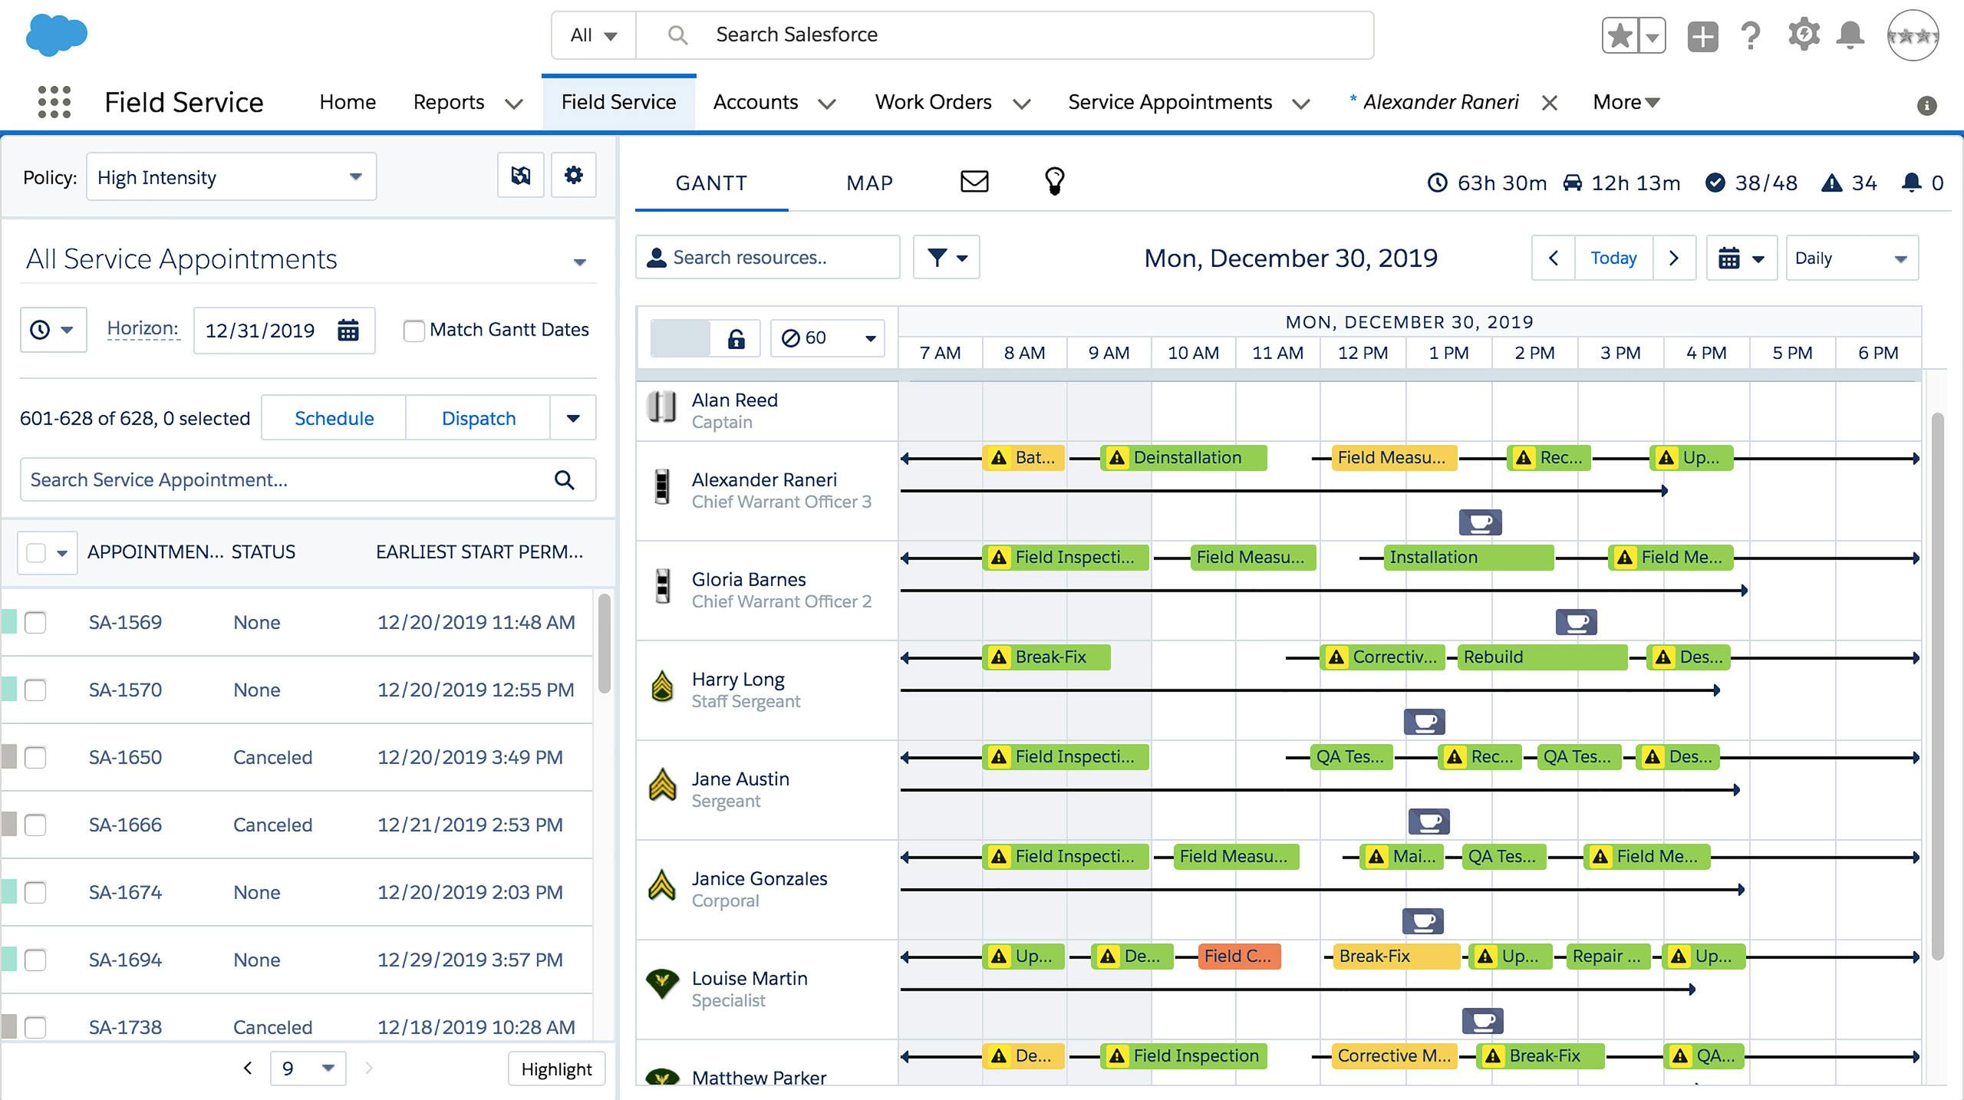Click the appointment list scrollbar
Image resolution: width=1964 pixels, height=1100 pixels.
pyautogui.click(x=605, y=643)
